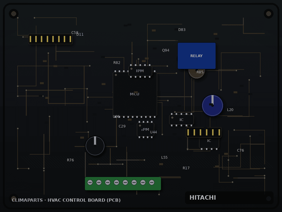Click the HITACHI brand label

pyautogui.click(x=203, y=198)
